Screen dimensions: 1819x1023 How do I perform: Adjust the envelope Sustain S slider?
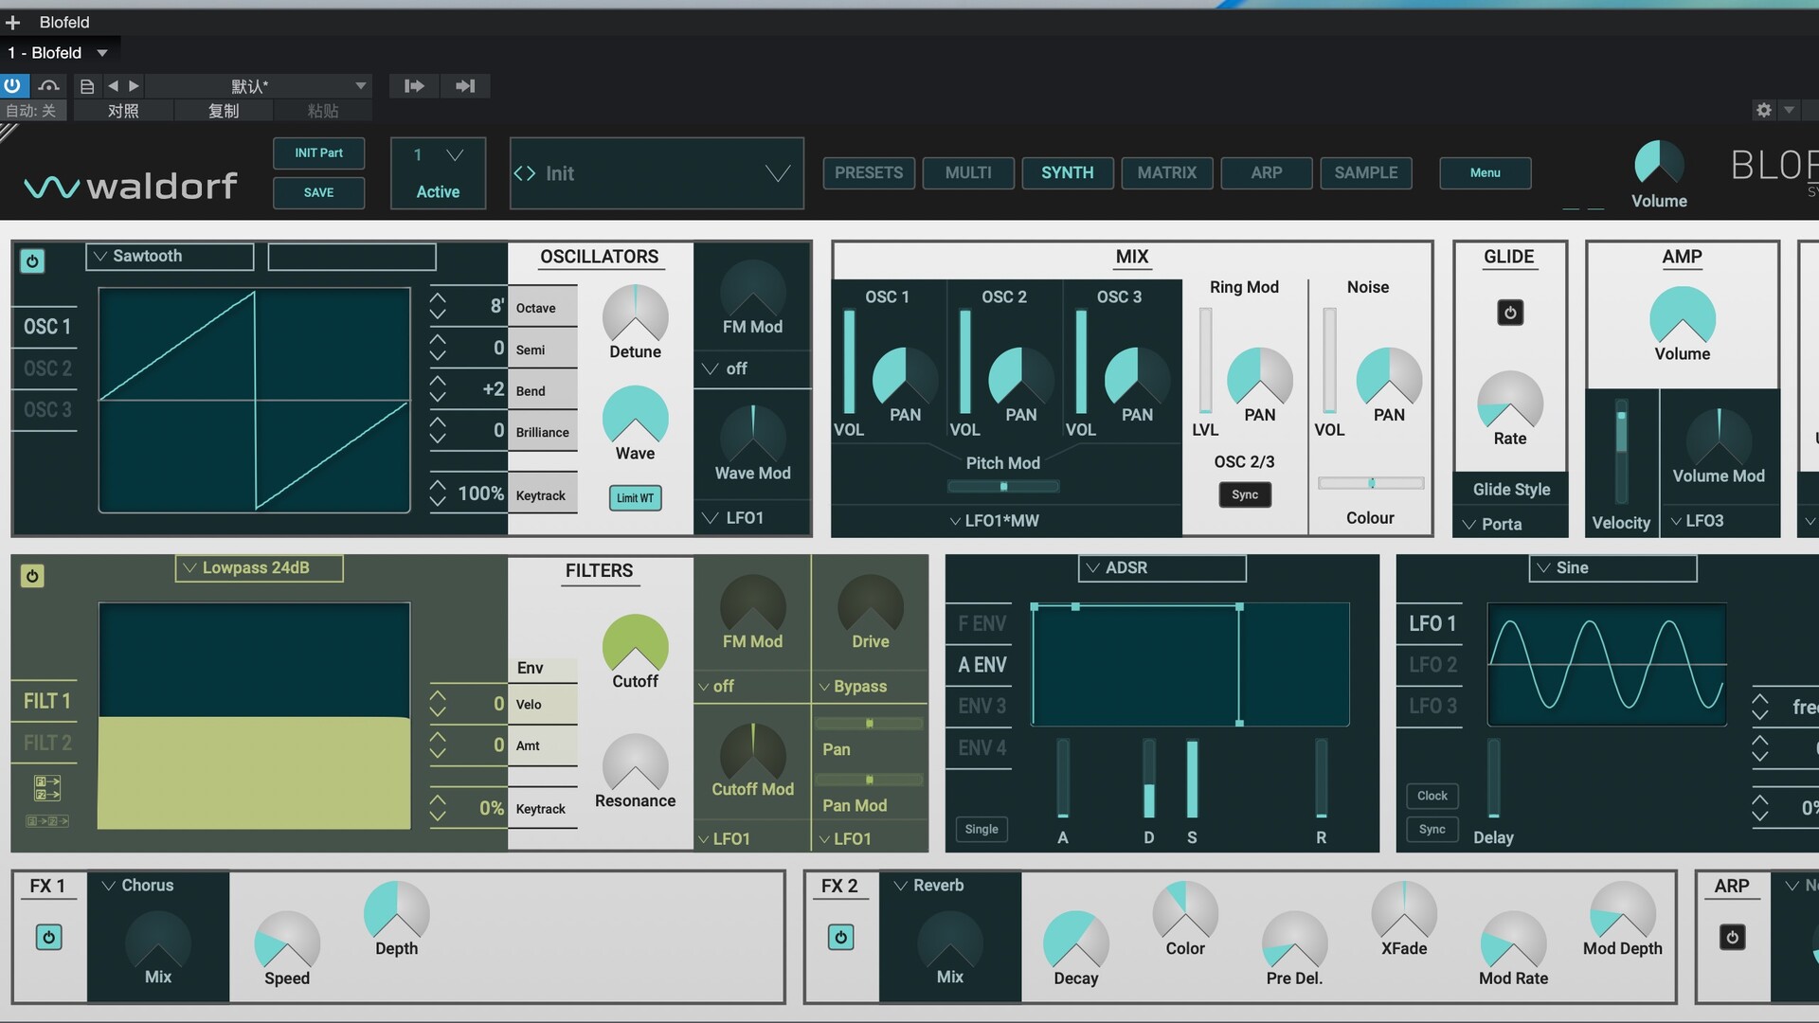tap(1192, 779)
